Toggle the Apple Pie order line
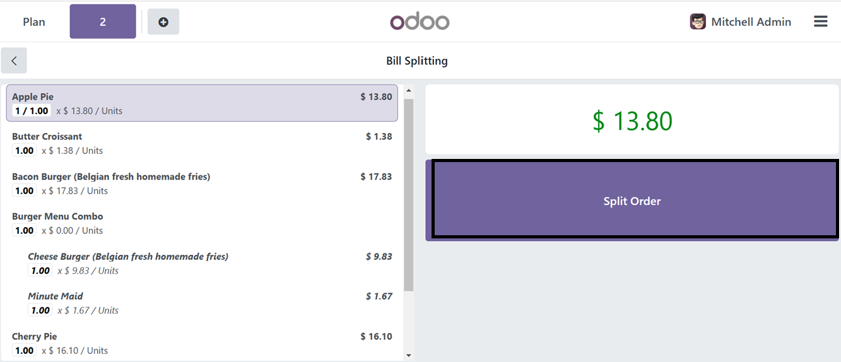The image size is (841, 362). (x=202, y=103)
